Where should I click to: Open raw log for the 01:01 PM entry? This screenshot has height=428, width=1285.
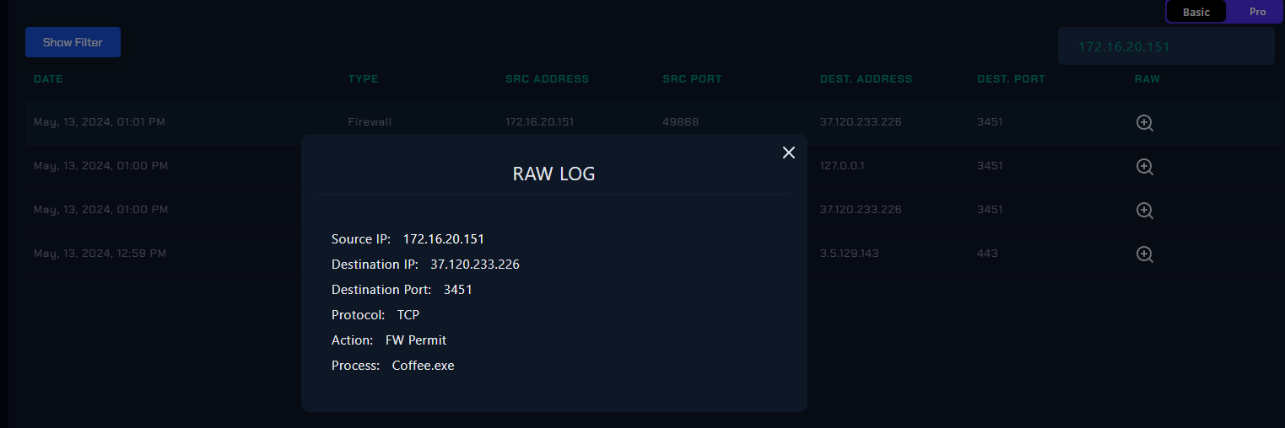coord(1144,123)
